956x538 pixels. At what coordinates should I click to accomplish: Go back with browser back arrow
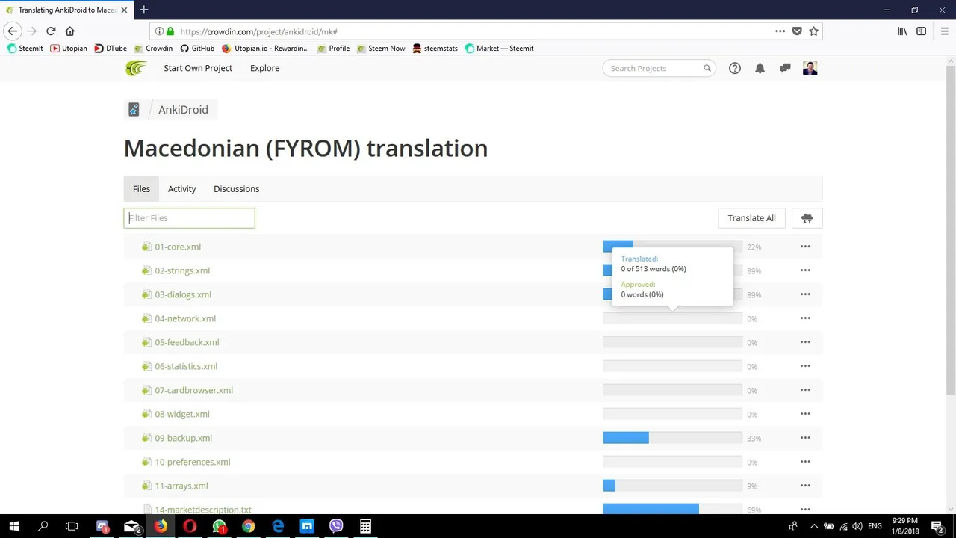(13, 31)
